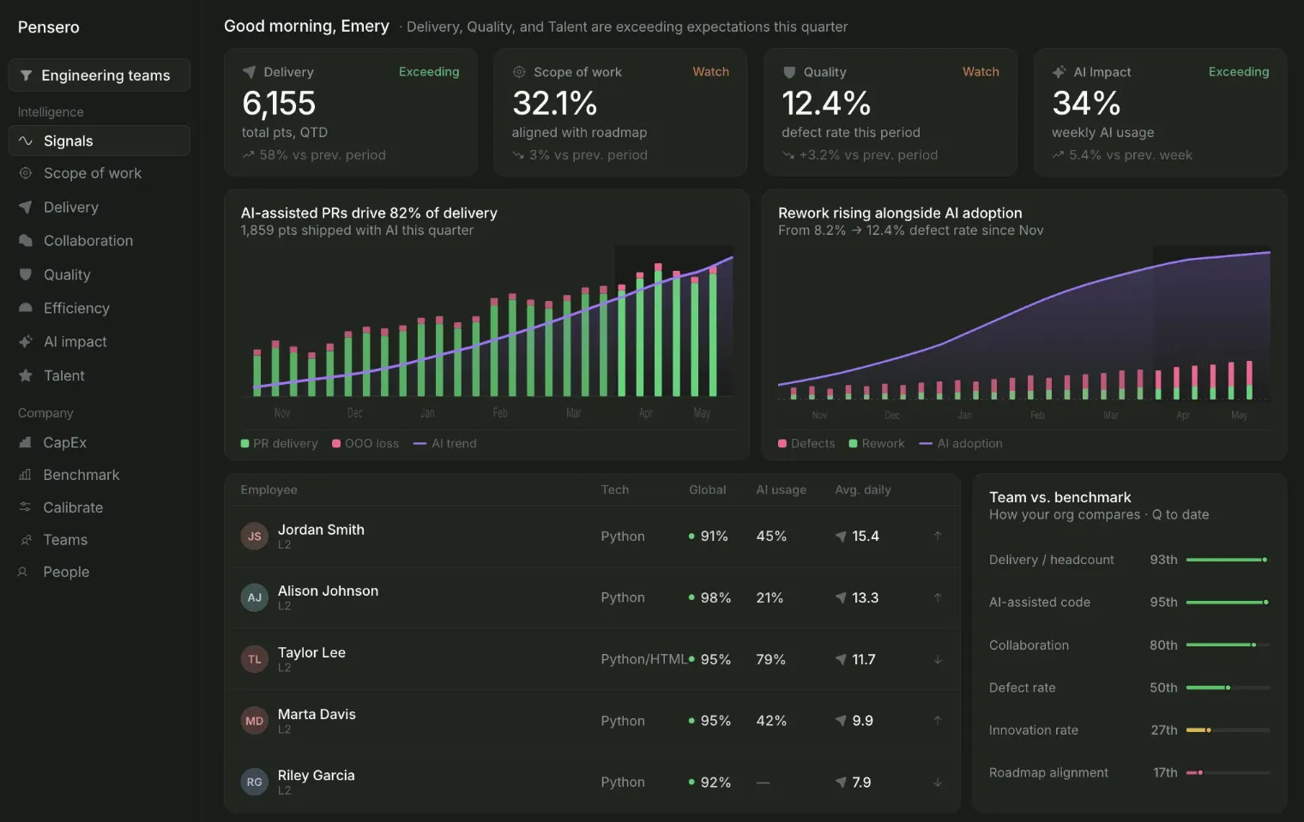Open the Signals page in sidebar
This screenshot has height=822, width=1304.
[x=100, y=141]
